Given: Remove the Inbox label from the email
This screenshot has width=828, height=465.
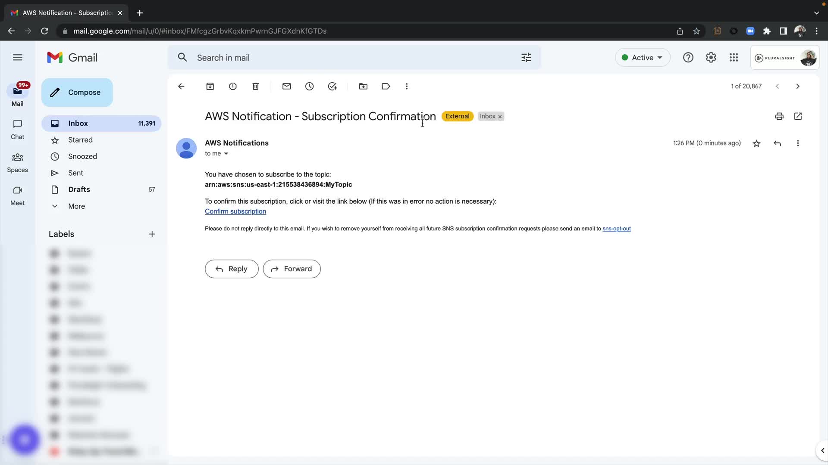Looking at the screenshot, I should point(500,117).
